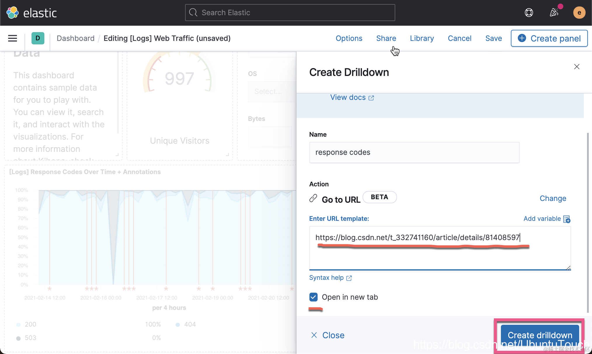592x354 pixels.
Task: Click the Library menu item
Action: click(422, 38)
